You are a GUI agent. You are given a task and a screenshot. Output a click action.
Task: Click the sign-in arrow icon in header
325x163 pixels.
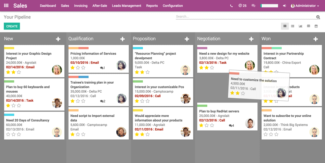pos(284,6)
